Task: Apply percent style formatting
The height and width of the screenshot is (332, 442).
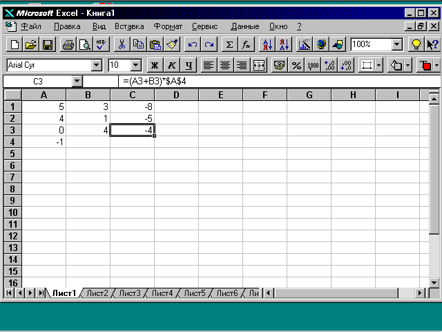Action: pyautogui.click(x=296, y=66)
